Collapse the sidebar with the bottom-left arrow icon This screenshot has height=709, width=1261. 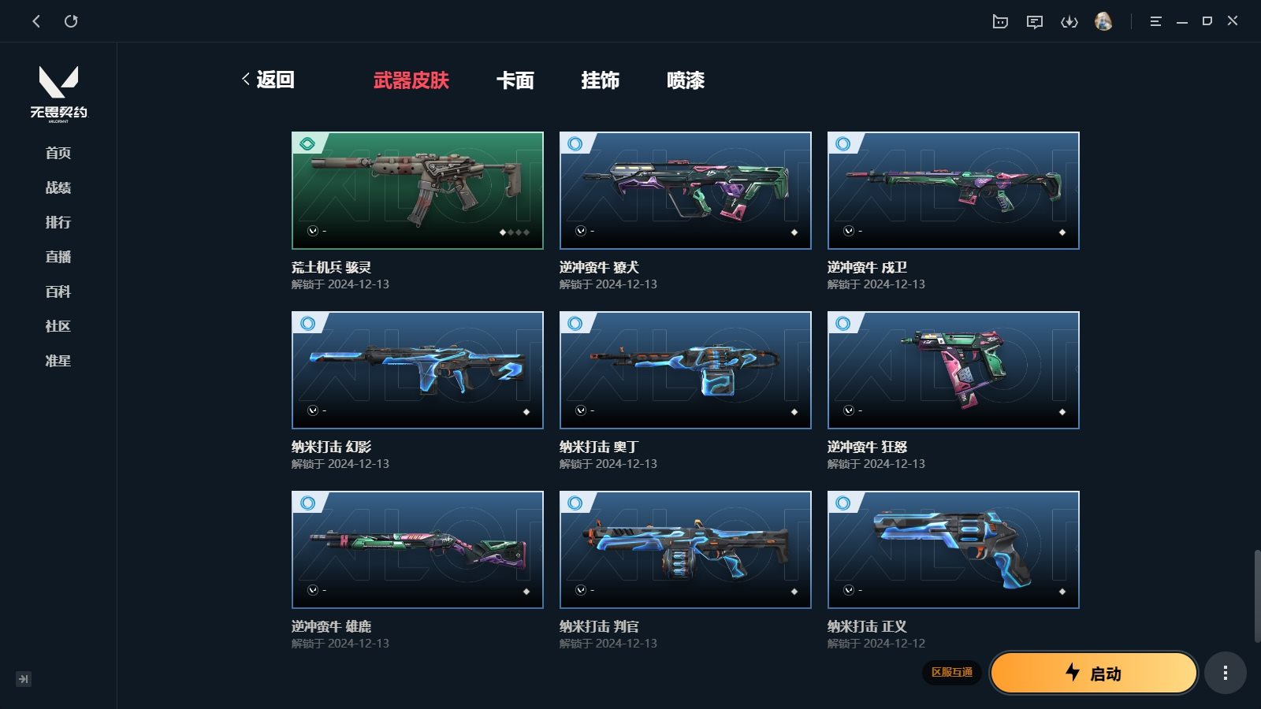click(24, 679)
